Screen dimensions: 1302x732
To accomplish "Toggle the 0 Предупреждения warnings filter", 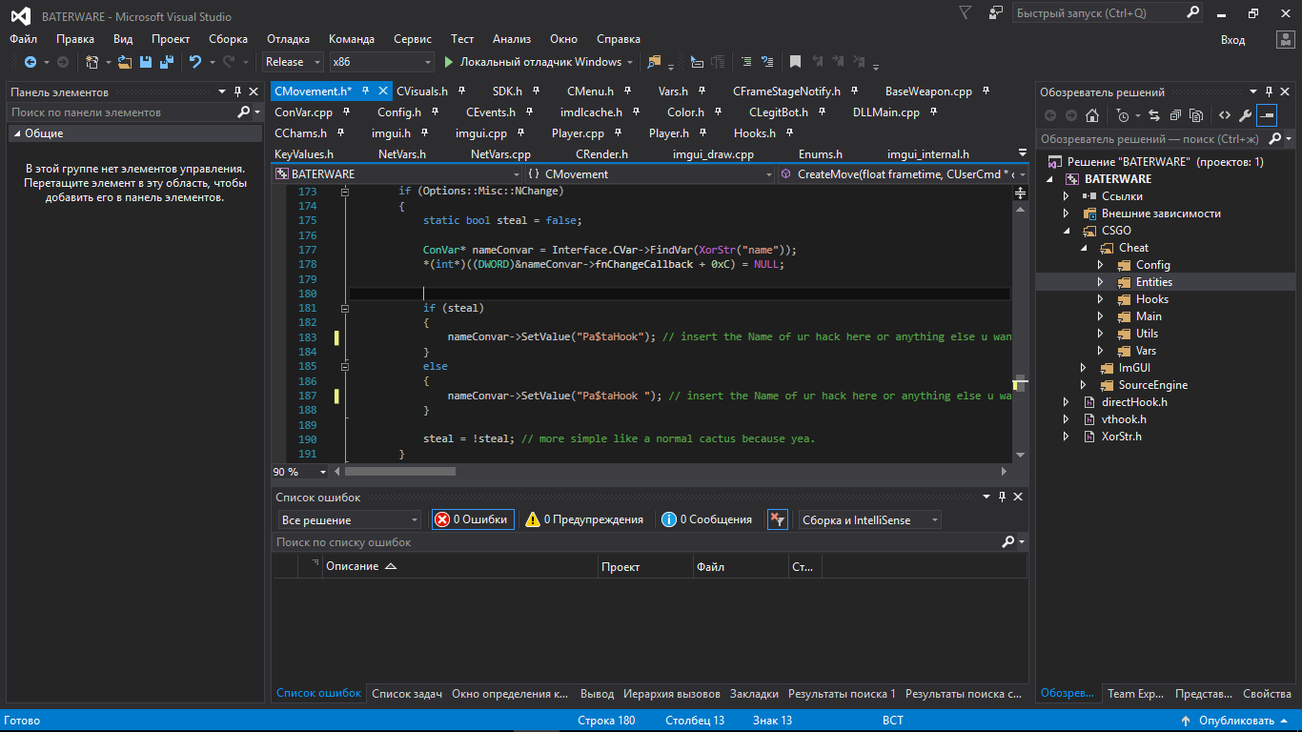I will coord(585,519).
